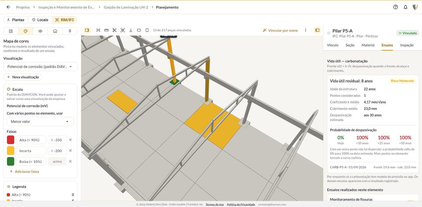Remove the Baixa (< 10%) range
This screenshot has height=207, width=422.
point(70,161)
